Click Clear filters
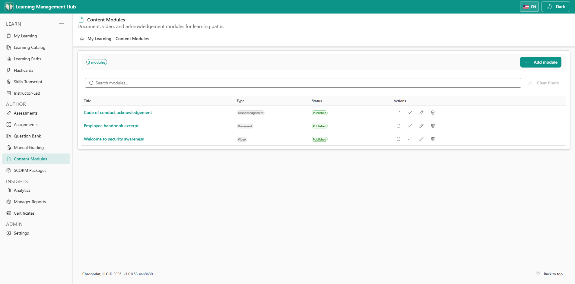 [x=543, y=83]
